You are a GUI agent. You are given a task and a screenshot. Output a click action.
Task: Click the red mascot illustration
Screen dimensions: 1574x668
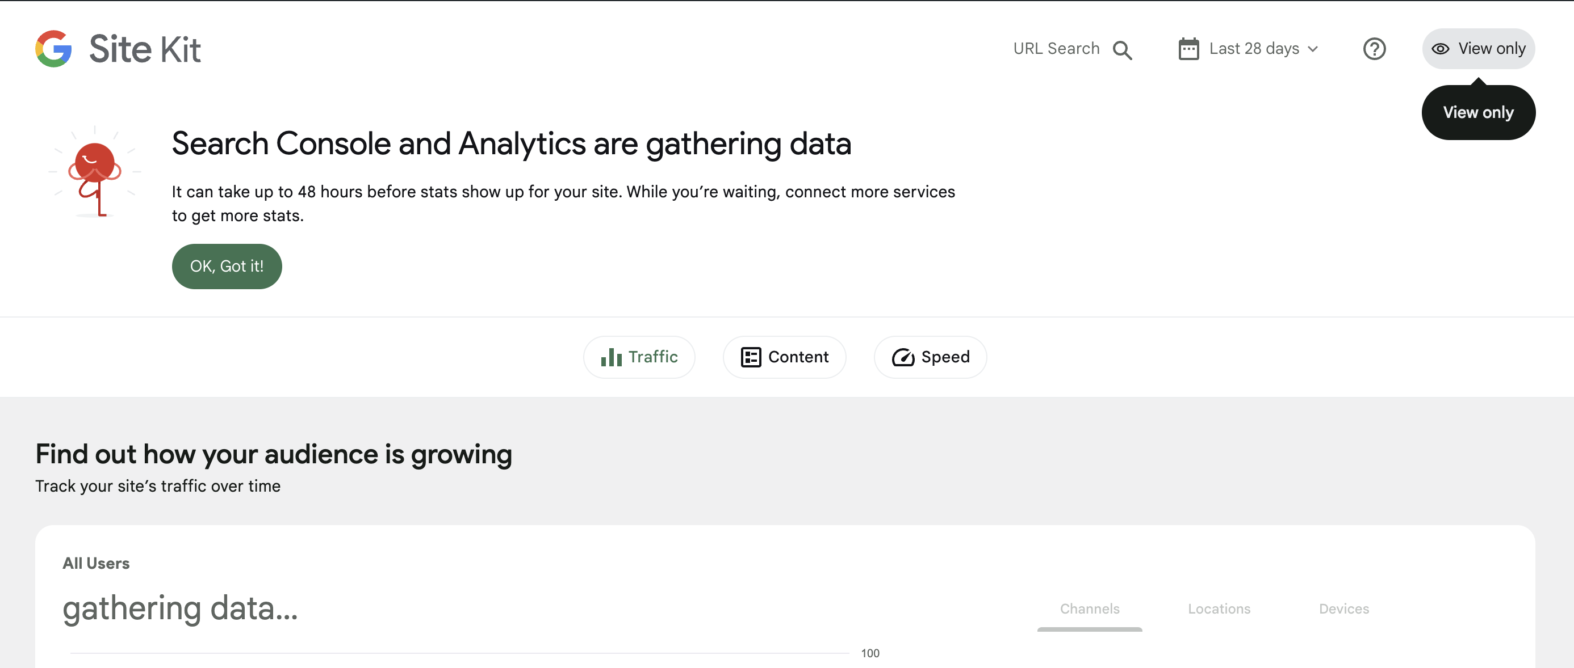tap(96, 172)
